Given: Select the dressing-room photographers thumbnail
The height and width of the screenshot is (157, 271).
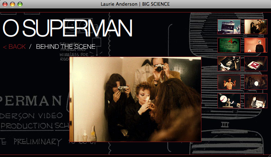Looking at the screenshot, I should [256, 27].
